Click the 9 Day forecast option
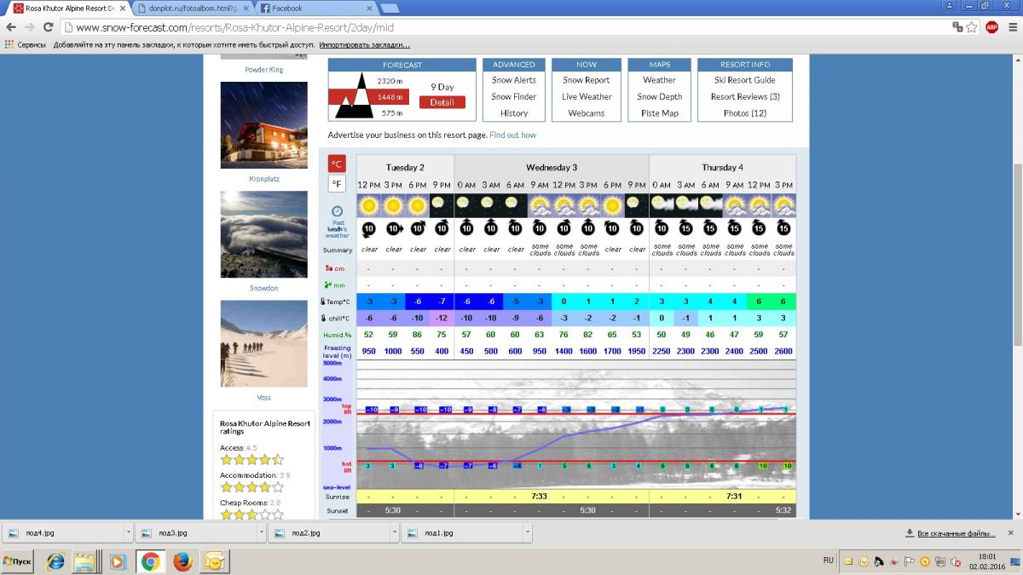Screen dimensions: 1023x575 442,87
